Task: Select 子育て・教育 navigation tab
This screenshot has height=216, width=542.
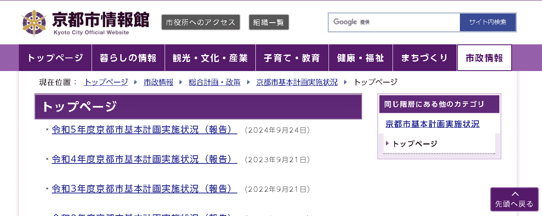Action: [x=292, y=58]
